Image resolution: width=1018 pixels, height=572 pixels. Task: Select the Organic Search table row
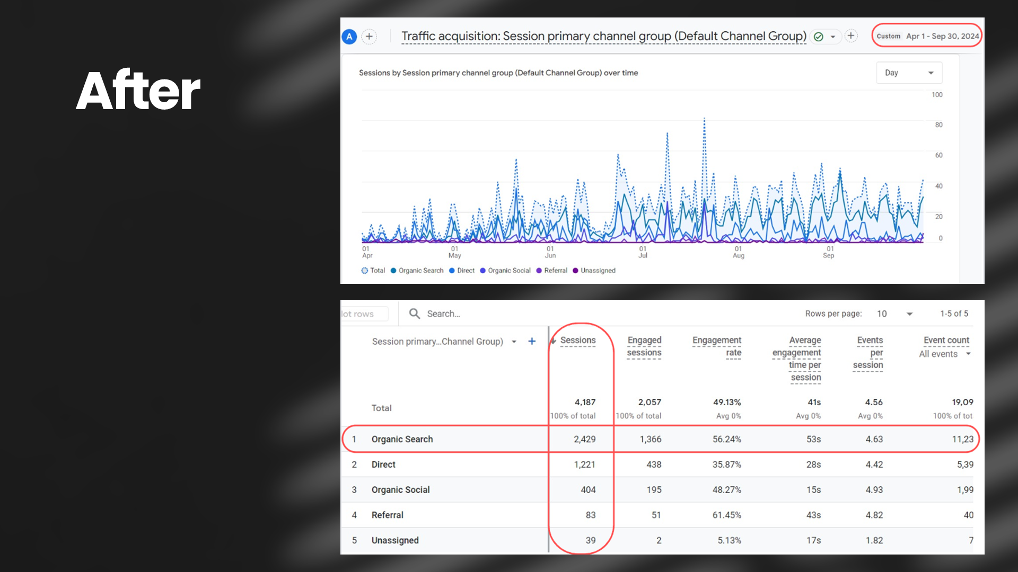[402, 439]
